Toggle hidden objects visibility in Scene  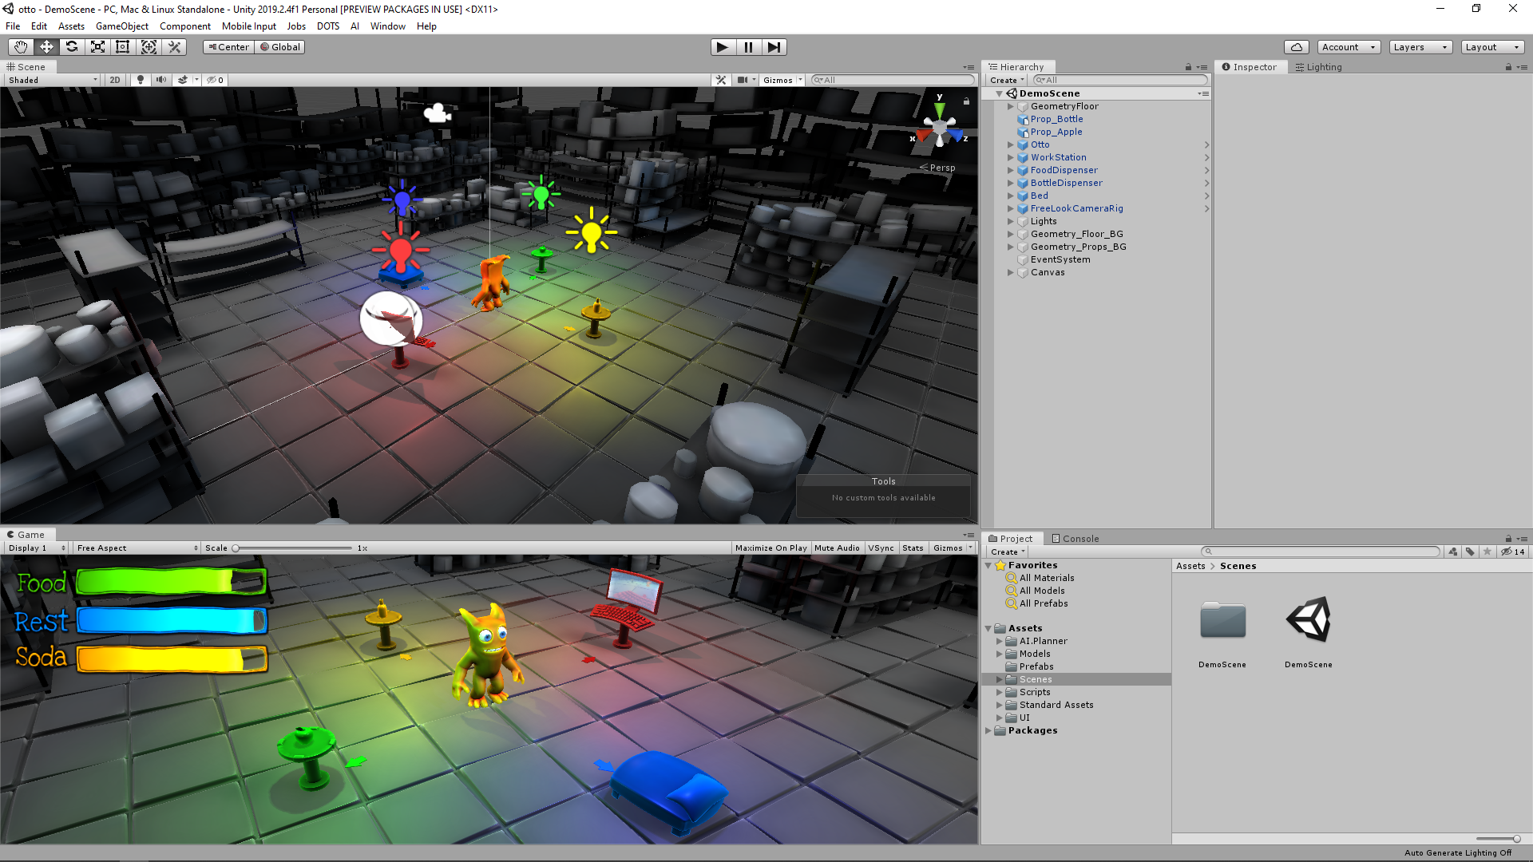(x=215, y=80)
